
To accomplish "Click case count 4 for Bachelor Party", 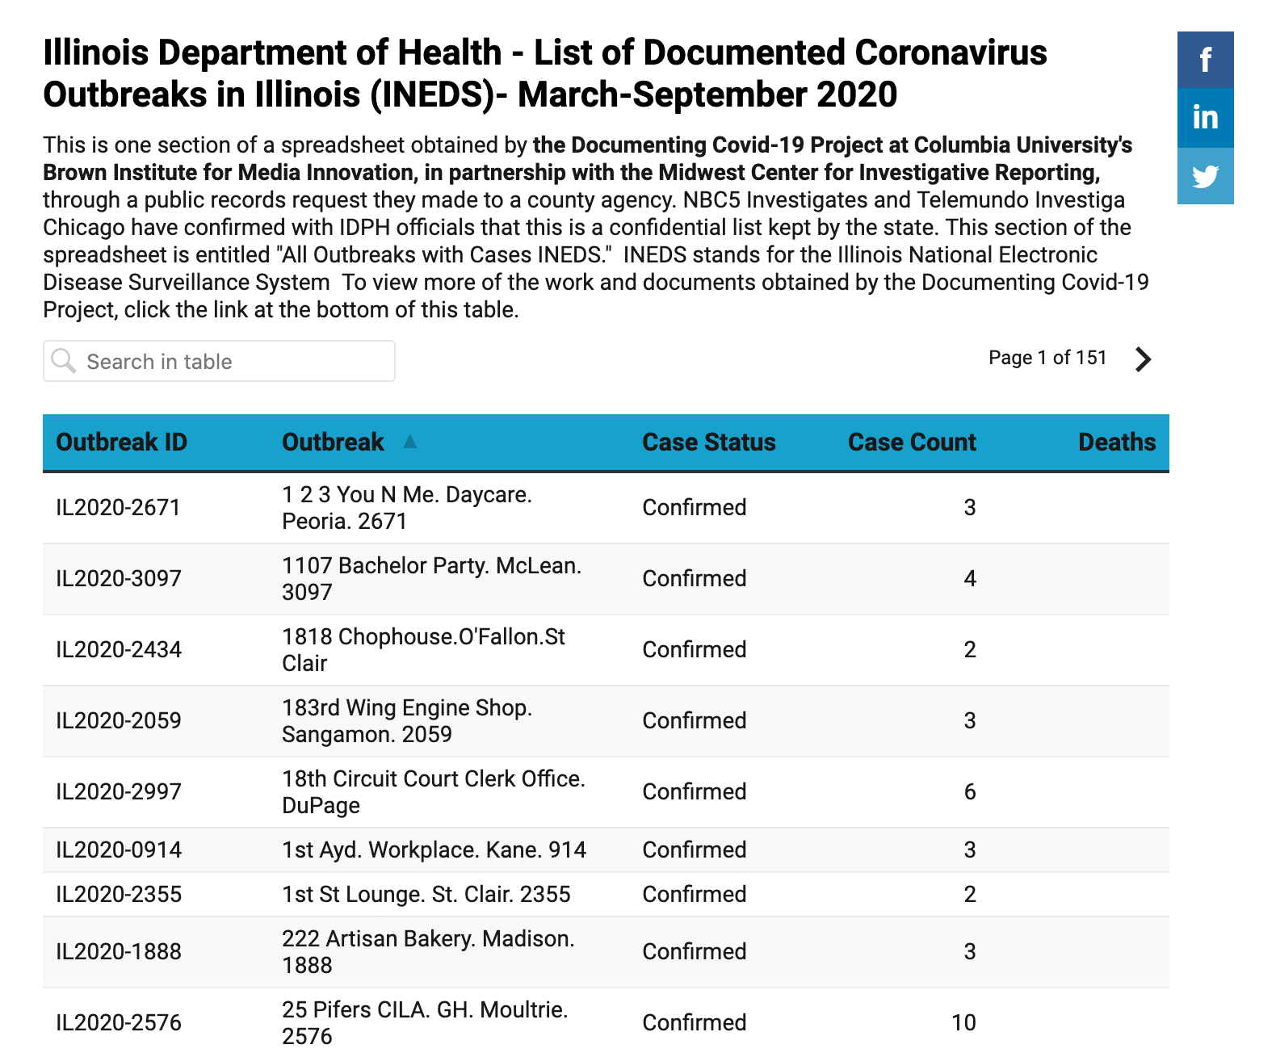I will click(x=970, y=578).
